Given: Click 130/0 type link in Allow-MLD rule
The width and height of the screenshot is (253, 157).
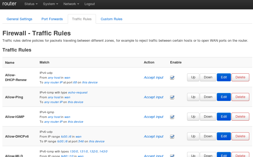Looking at the screenshot, I should click(74, 151).
